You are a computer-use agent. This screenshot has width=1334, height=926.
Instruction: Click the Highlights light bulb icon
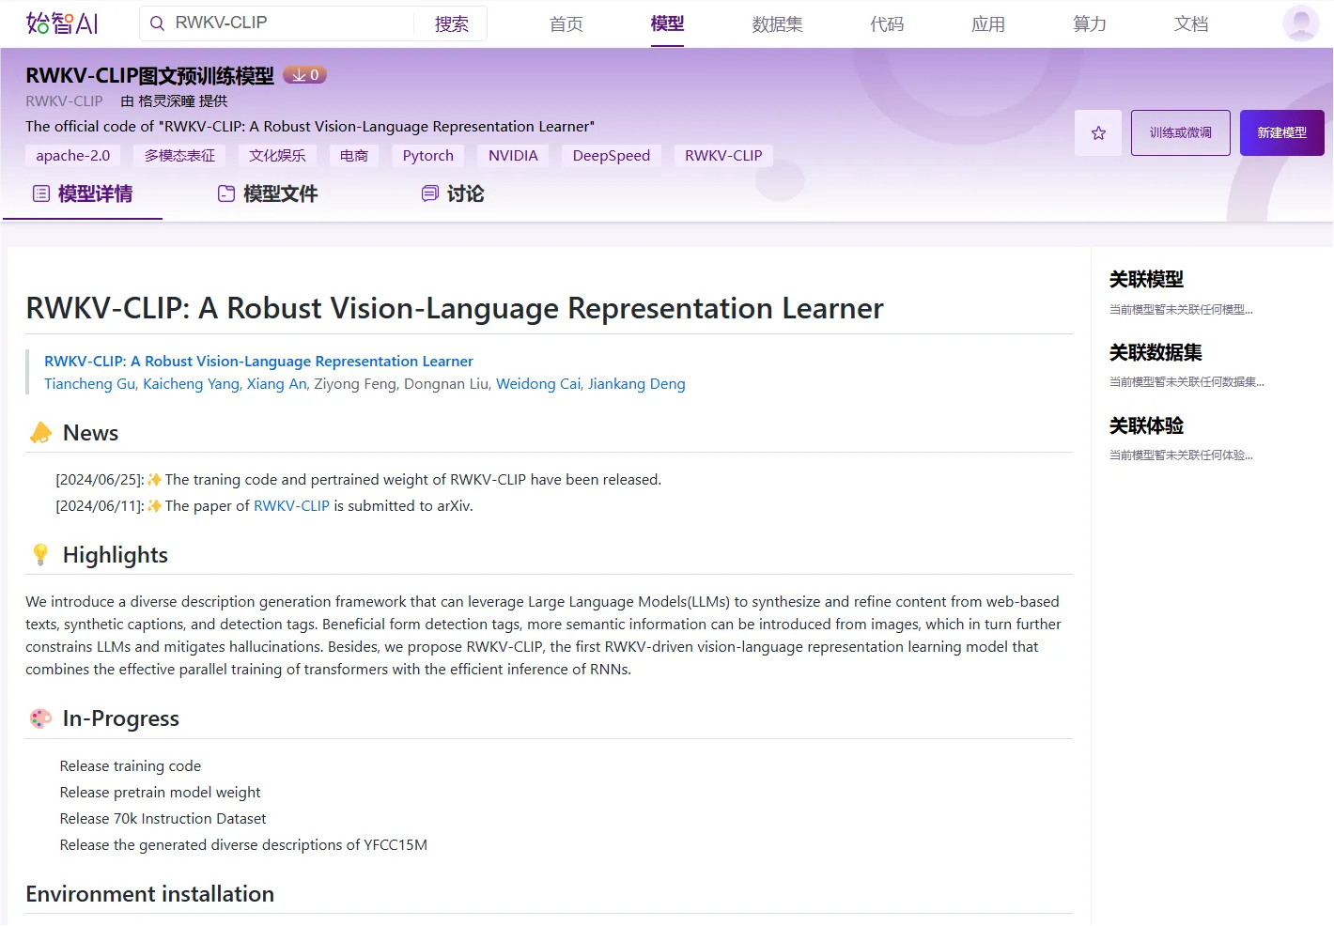point(40,555)
